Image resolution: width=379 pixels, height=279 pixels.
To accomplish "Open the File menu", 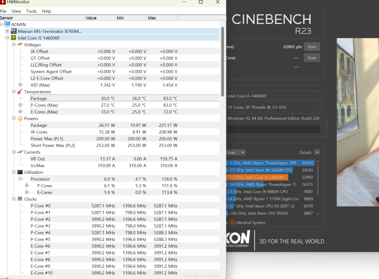I will click(x=3, y=11).
